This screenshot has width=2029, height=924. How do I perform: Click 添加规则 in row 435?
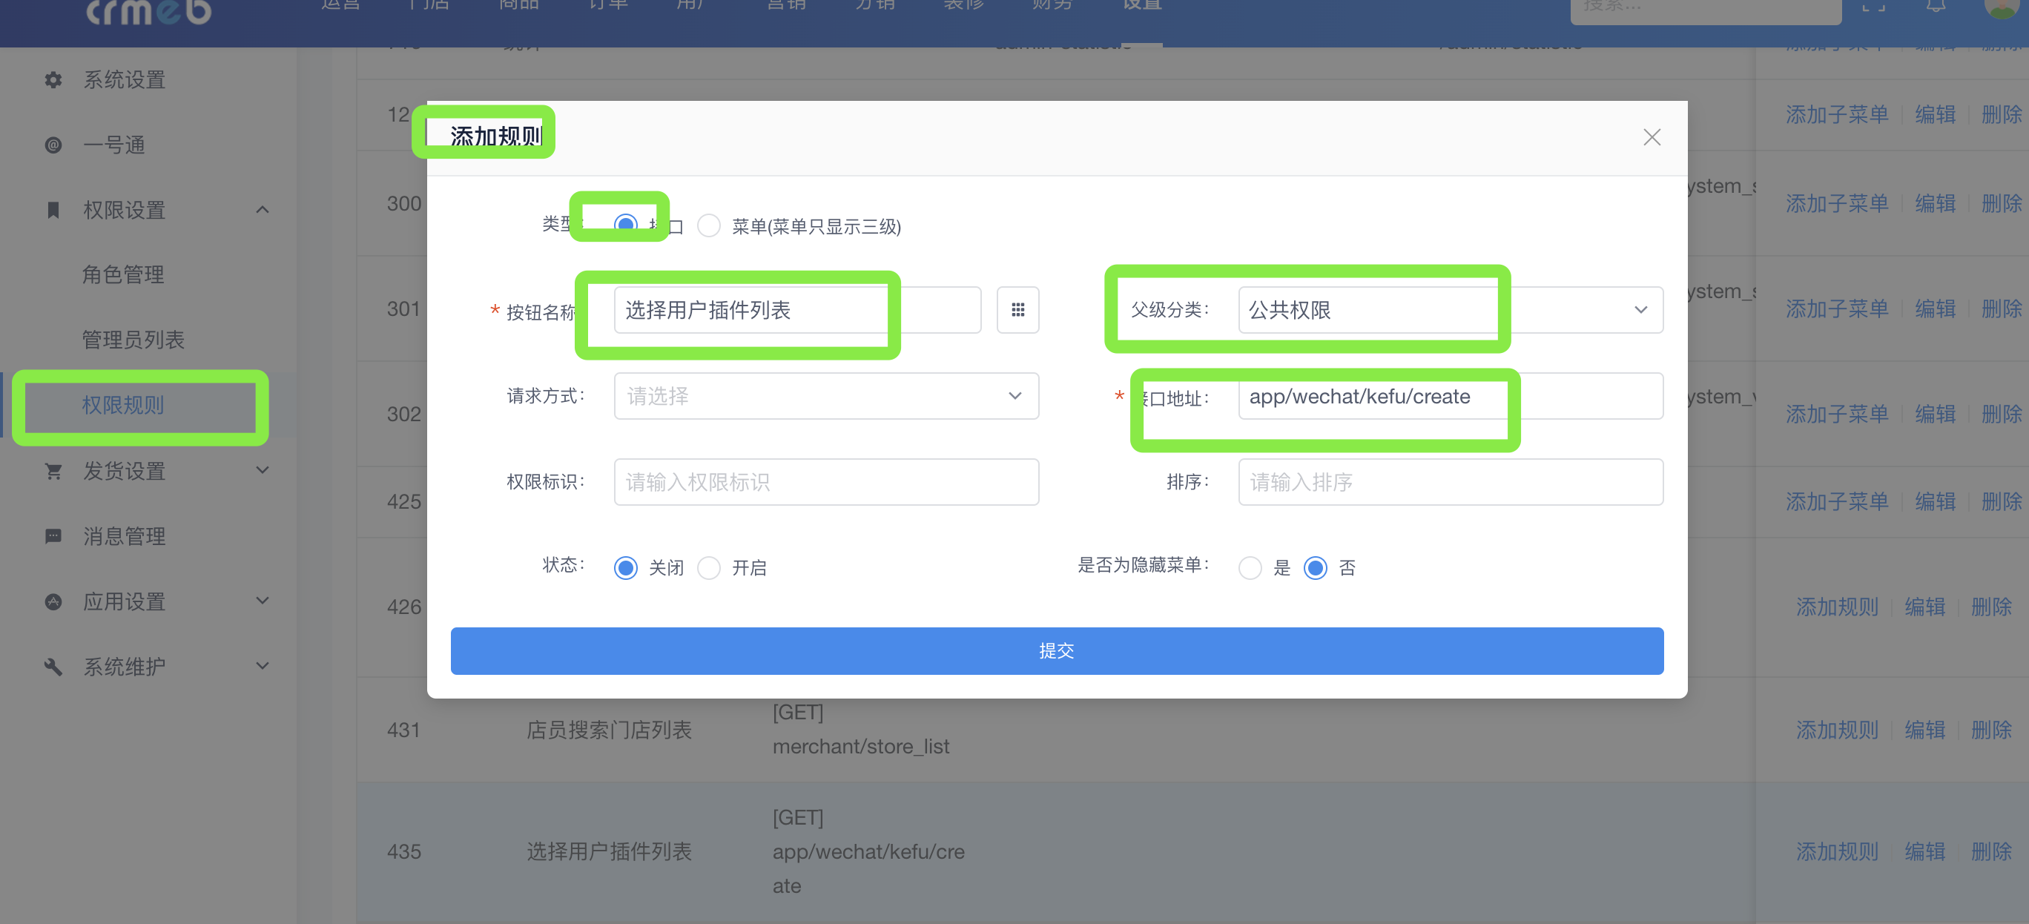tap(1837, 851)
